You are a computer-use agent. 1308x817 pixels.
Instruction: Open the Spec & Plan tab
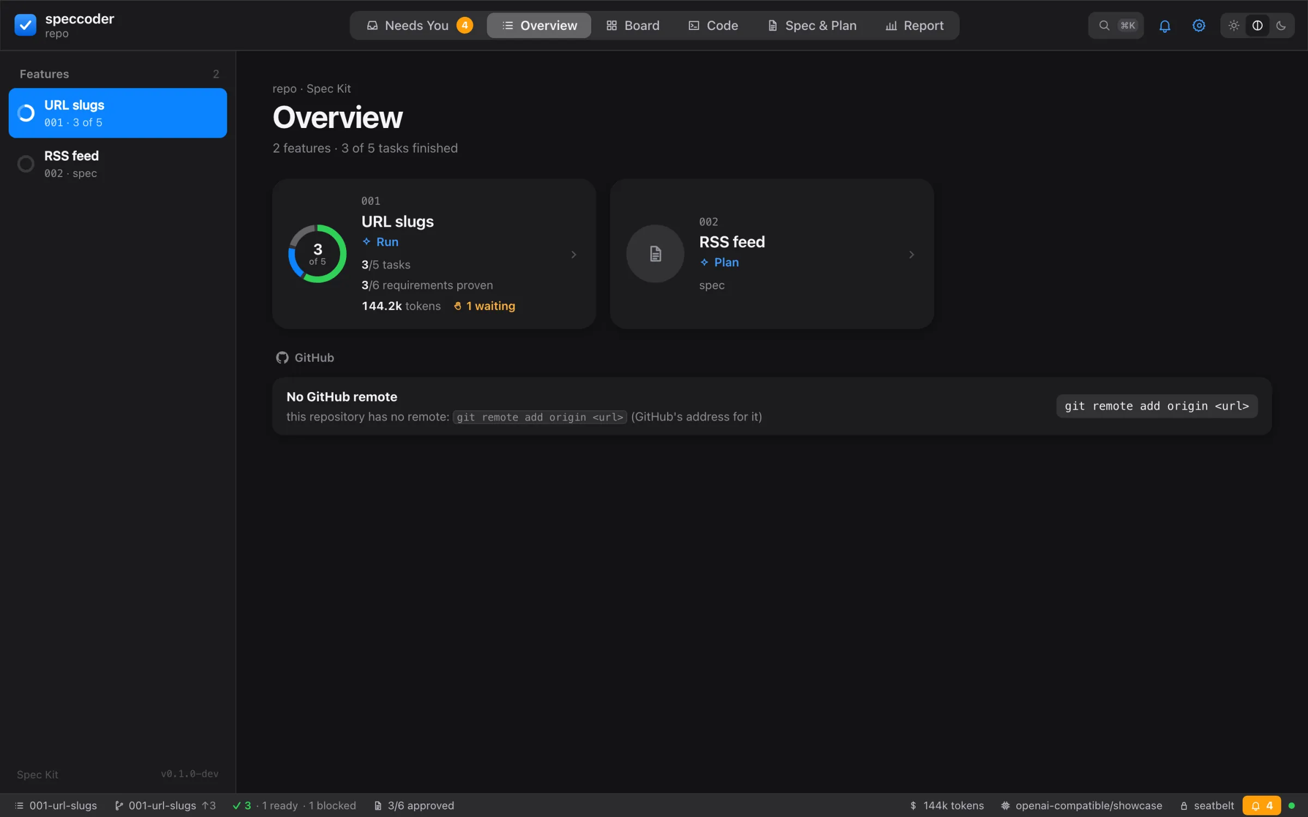click(812, 26)
